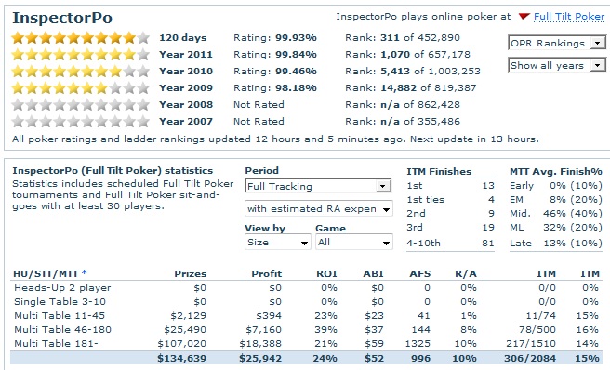
Task: Open the Full Tracking period dropdown
Action: point(318,186)
